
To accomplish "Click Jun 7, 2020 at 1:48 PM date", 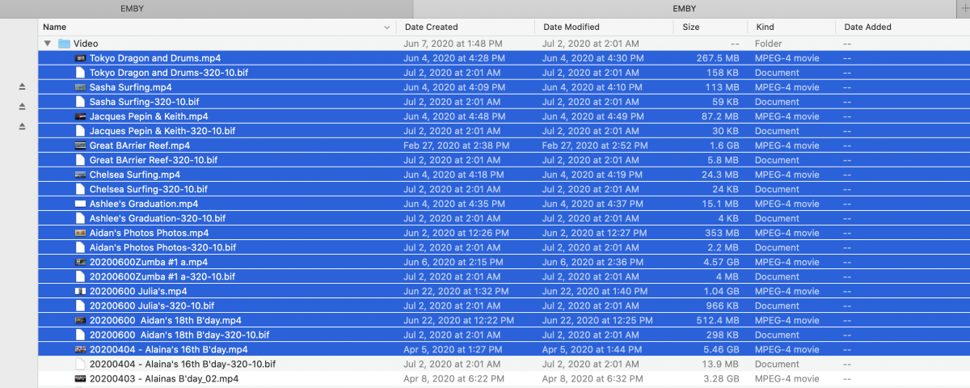I will [x=453, y=44].
